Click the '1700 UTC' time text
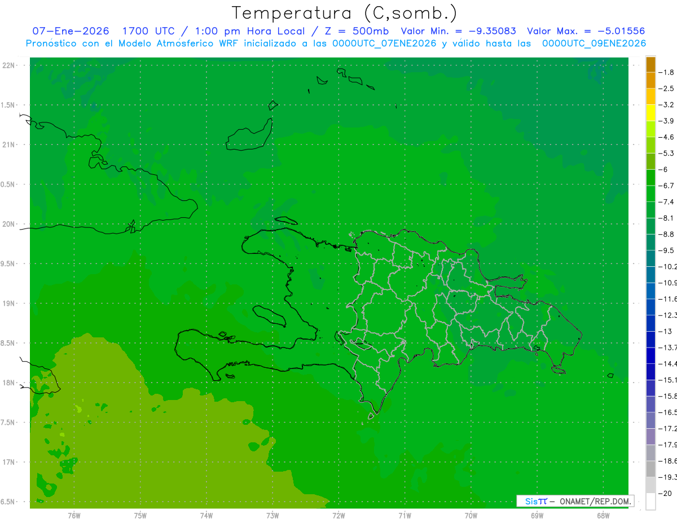Image resolution: width=677 pixels, height=523 pixels. [x=150, y=31]
